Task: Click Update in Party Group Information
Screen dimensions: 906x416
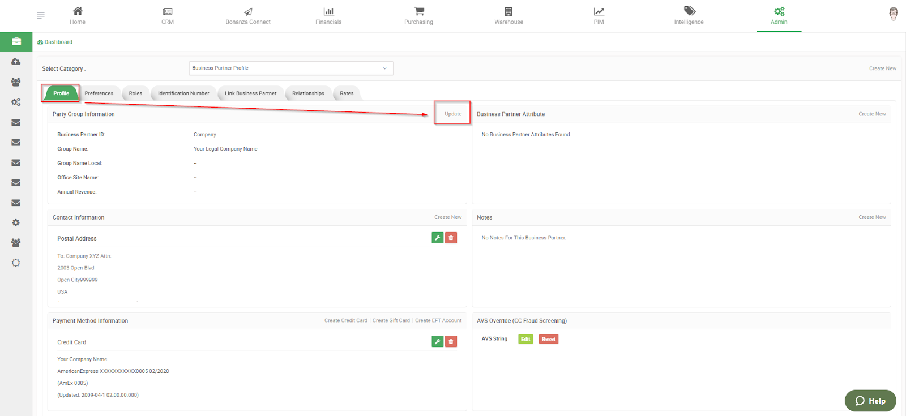Action: 453,114
